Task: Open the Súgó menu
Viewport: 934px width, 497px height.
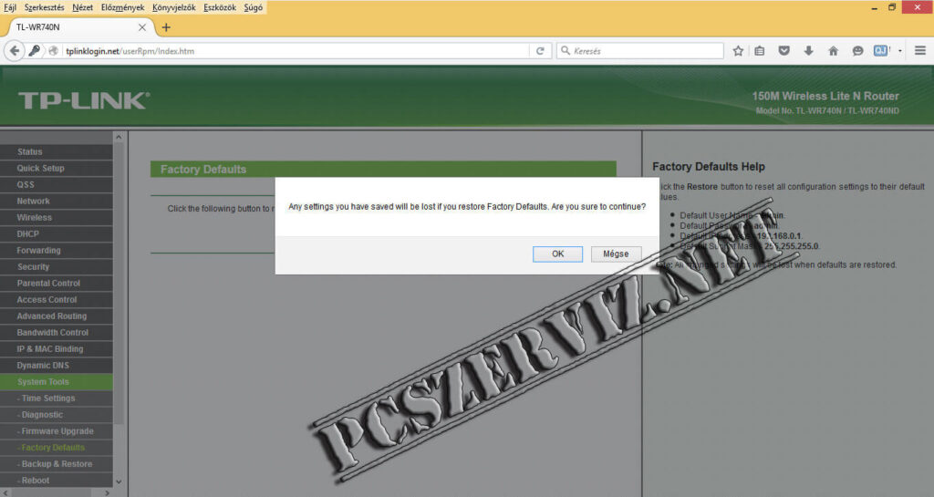Action: (254, 7)
